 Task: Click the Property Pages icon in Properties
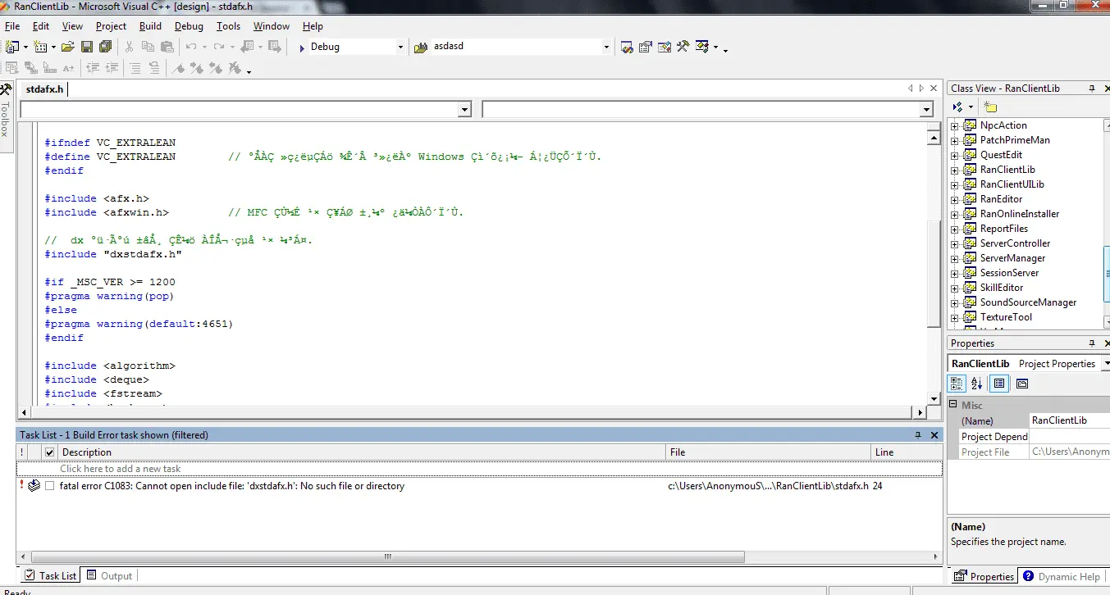click(1022, 383)
